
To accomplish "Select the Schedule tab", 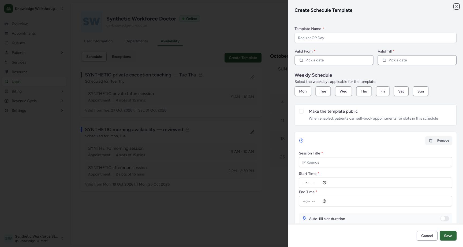I will [94, 57].
